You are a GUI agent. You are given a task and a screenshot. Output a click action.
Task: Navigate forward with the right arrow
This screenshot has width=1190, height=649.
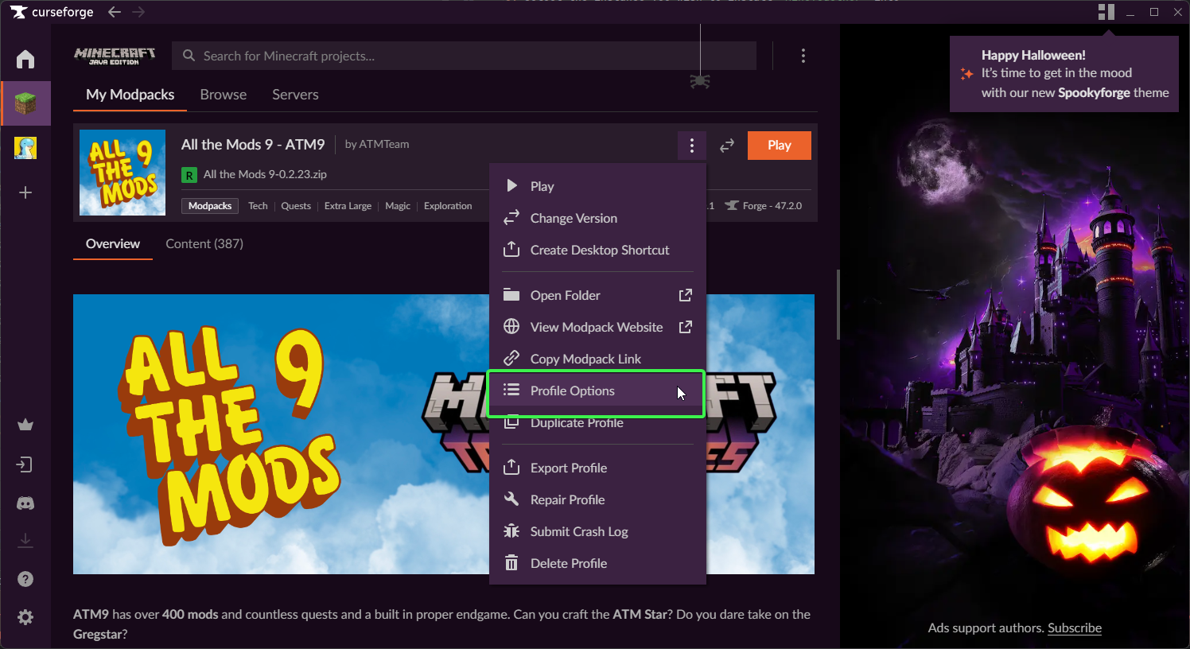(138, 12)
